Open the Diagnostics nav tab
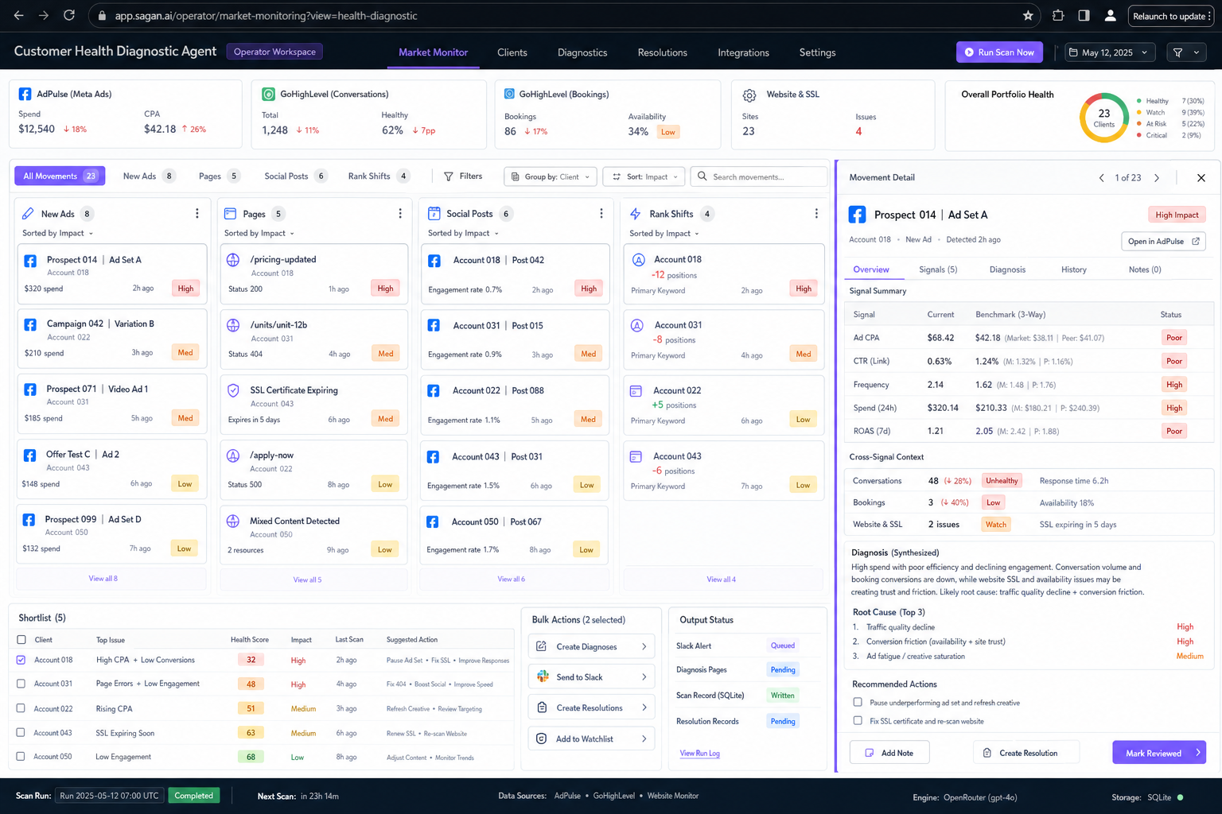The image size is (1222, 814). pos(582,52)
